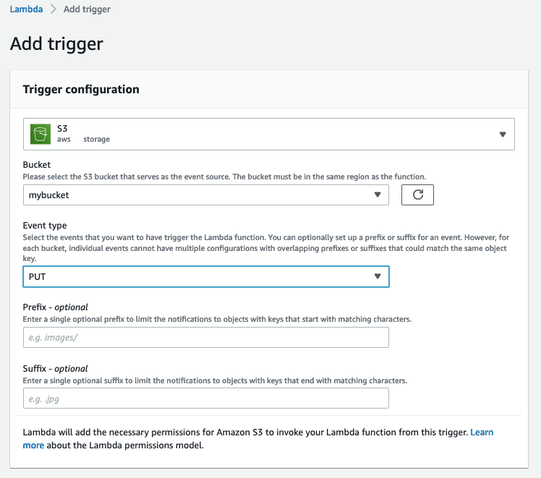
Task: Click the breadcrumb chevron separator
Action: click(x=54, y=10)
